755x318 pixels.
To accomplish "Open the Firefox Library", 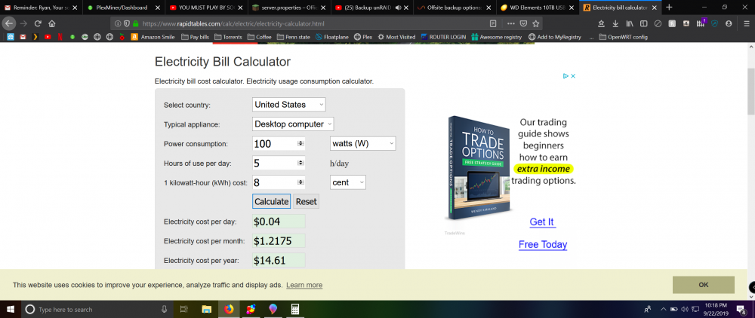I will point(630,23).
